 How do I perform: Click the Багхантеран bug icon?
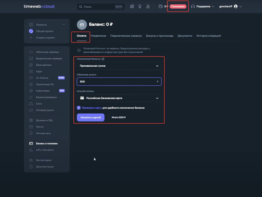[x=31, y=160]
